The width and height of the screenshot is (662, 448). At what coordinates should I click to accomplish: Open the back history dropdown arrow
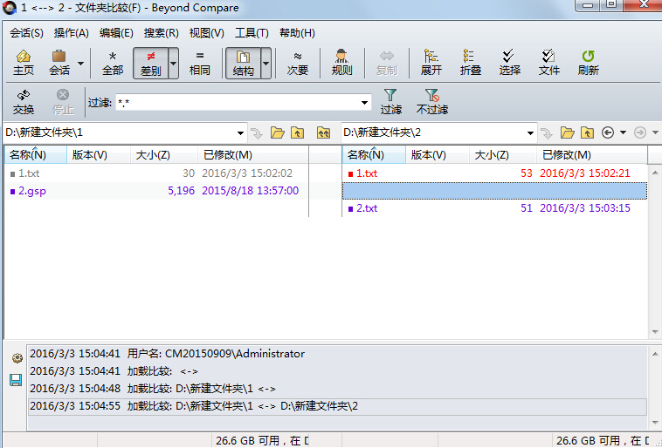tap(623, 132)
